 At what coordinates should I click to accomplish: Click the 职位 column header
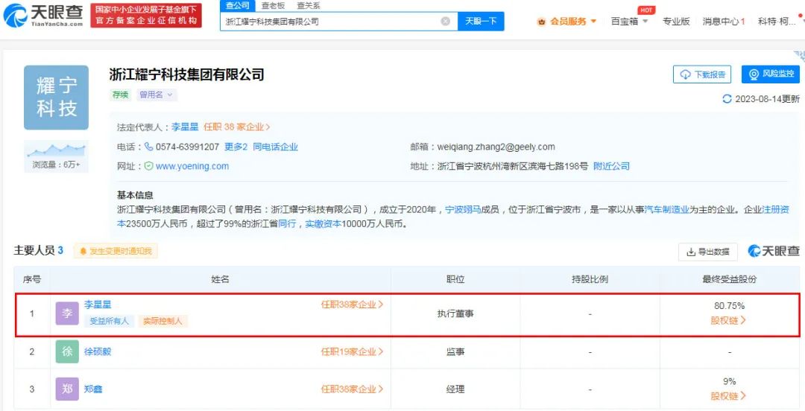pyautogui.click(x=455, y=279)
